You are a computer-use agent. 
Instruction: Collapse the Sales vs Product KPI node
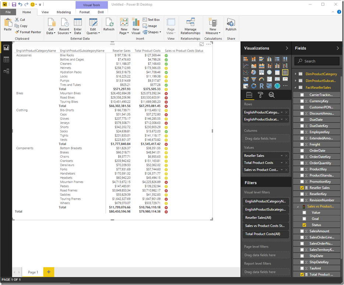(x=298, y=206)
